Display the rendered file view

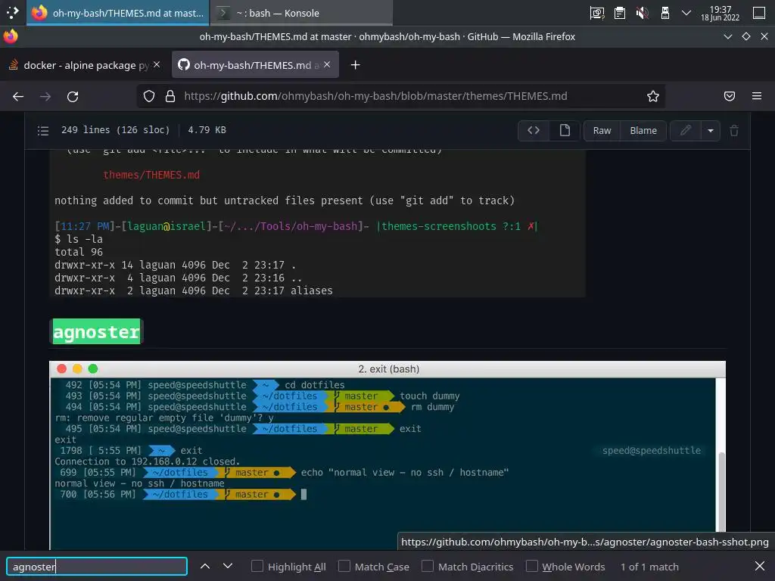(x=565, y=130)
